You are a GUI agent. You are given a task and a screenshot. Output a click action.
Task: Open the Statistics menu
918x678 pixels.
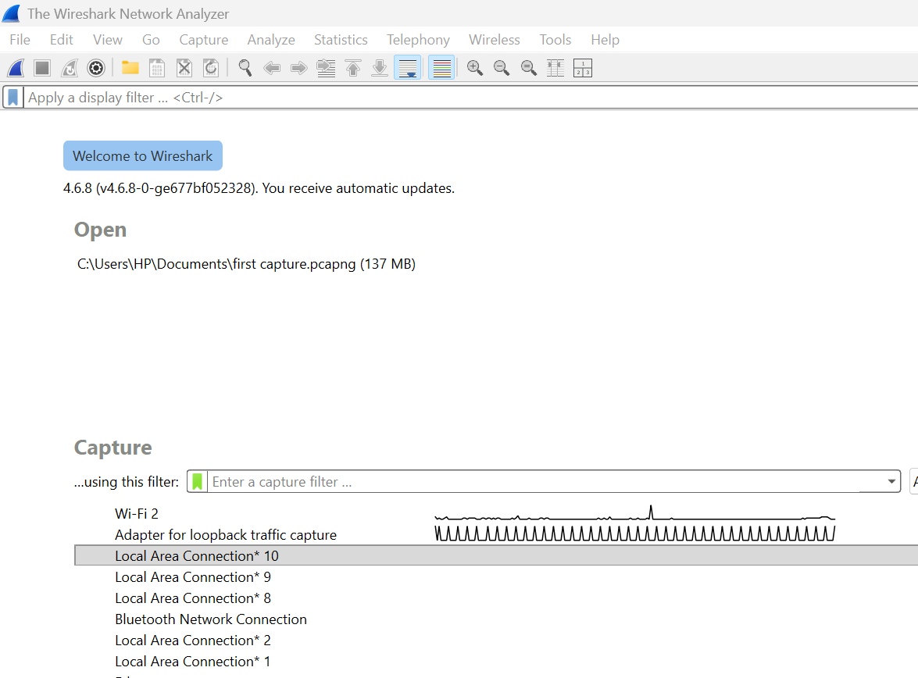pos(341,40)
